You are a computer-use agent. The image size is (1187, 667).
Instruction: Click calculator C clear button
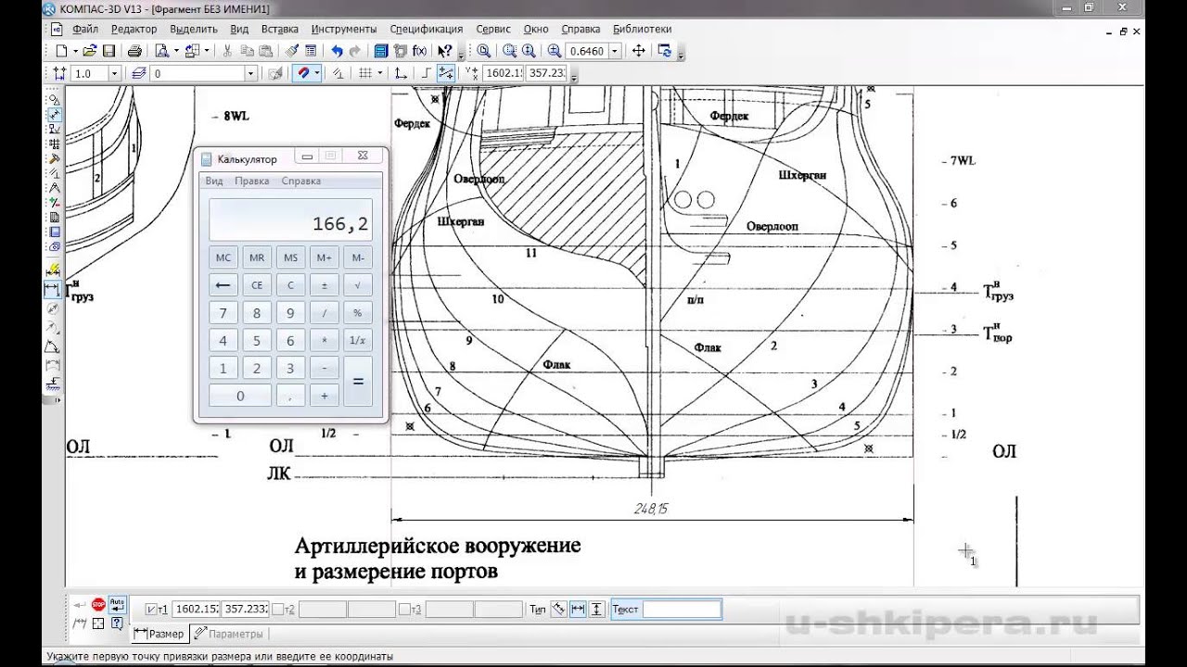pyautogui.click(x=290, y=285)
